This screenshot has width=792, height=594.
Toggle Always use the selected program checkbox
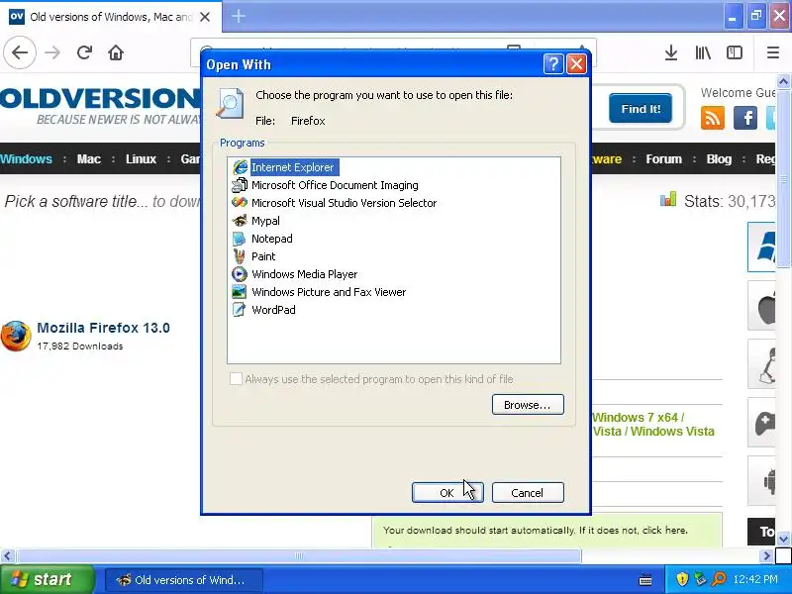[x=236, y=379]
